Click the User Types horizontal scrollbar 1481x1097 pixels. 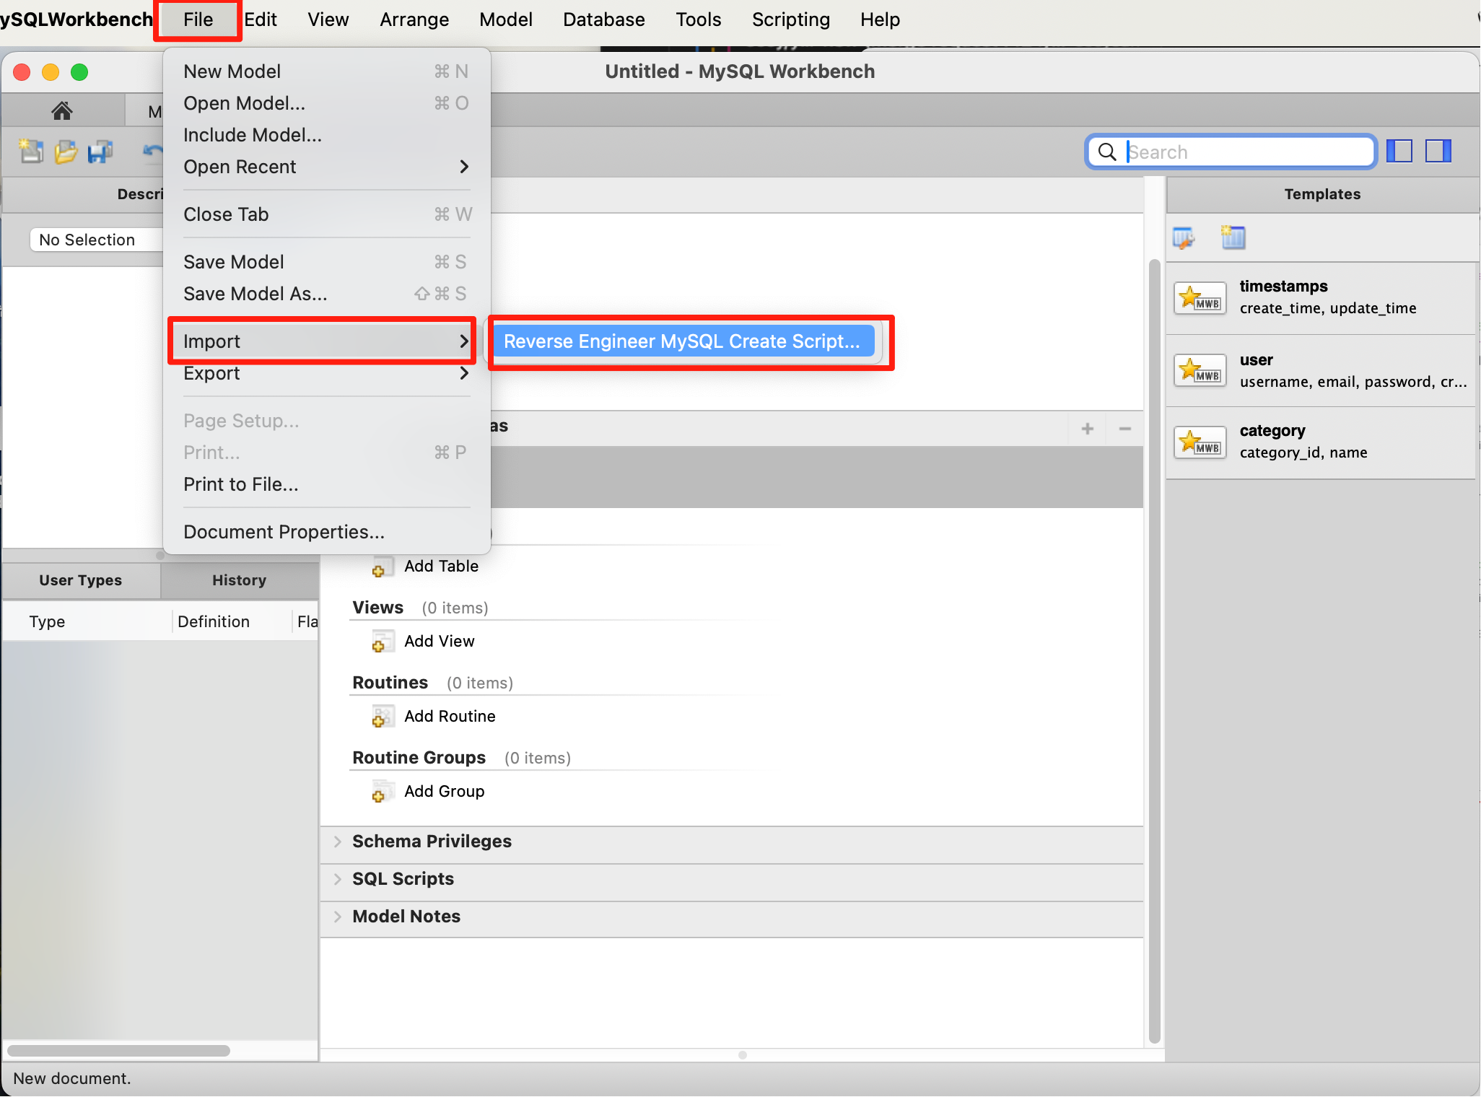(x=119, y=1051)
